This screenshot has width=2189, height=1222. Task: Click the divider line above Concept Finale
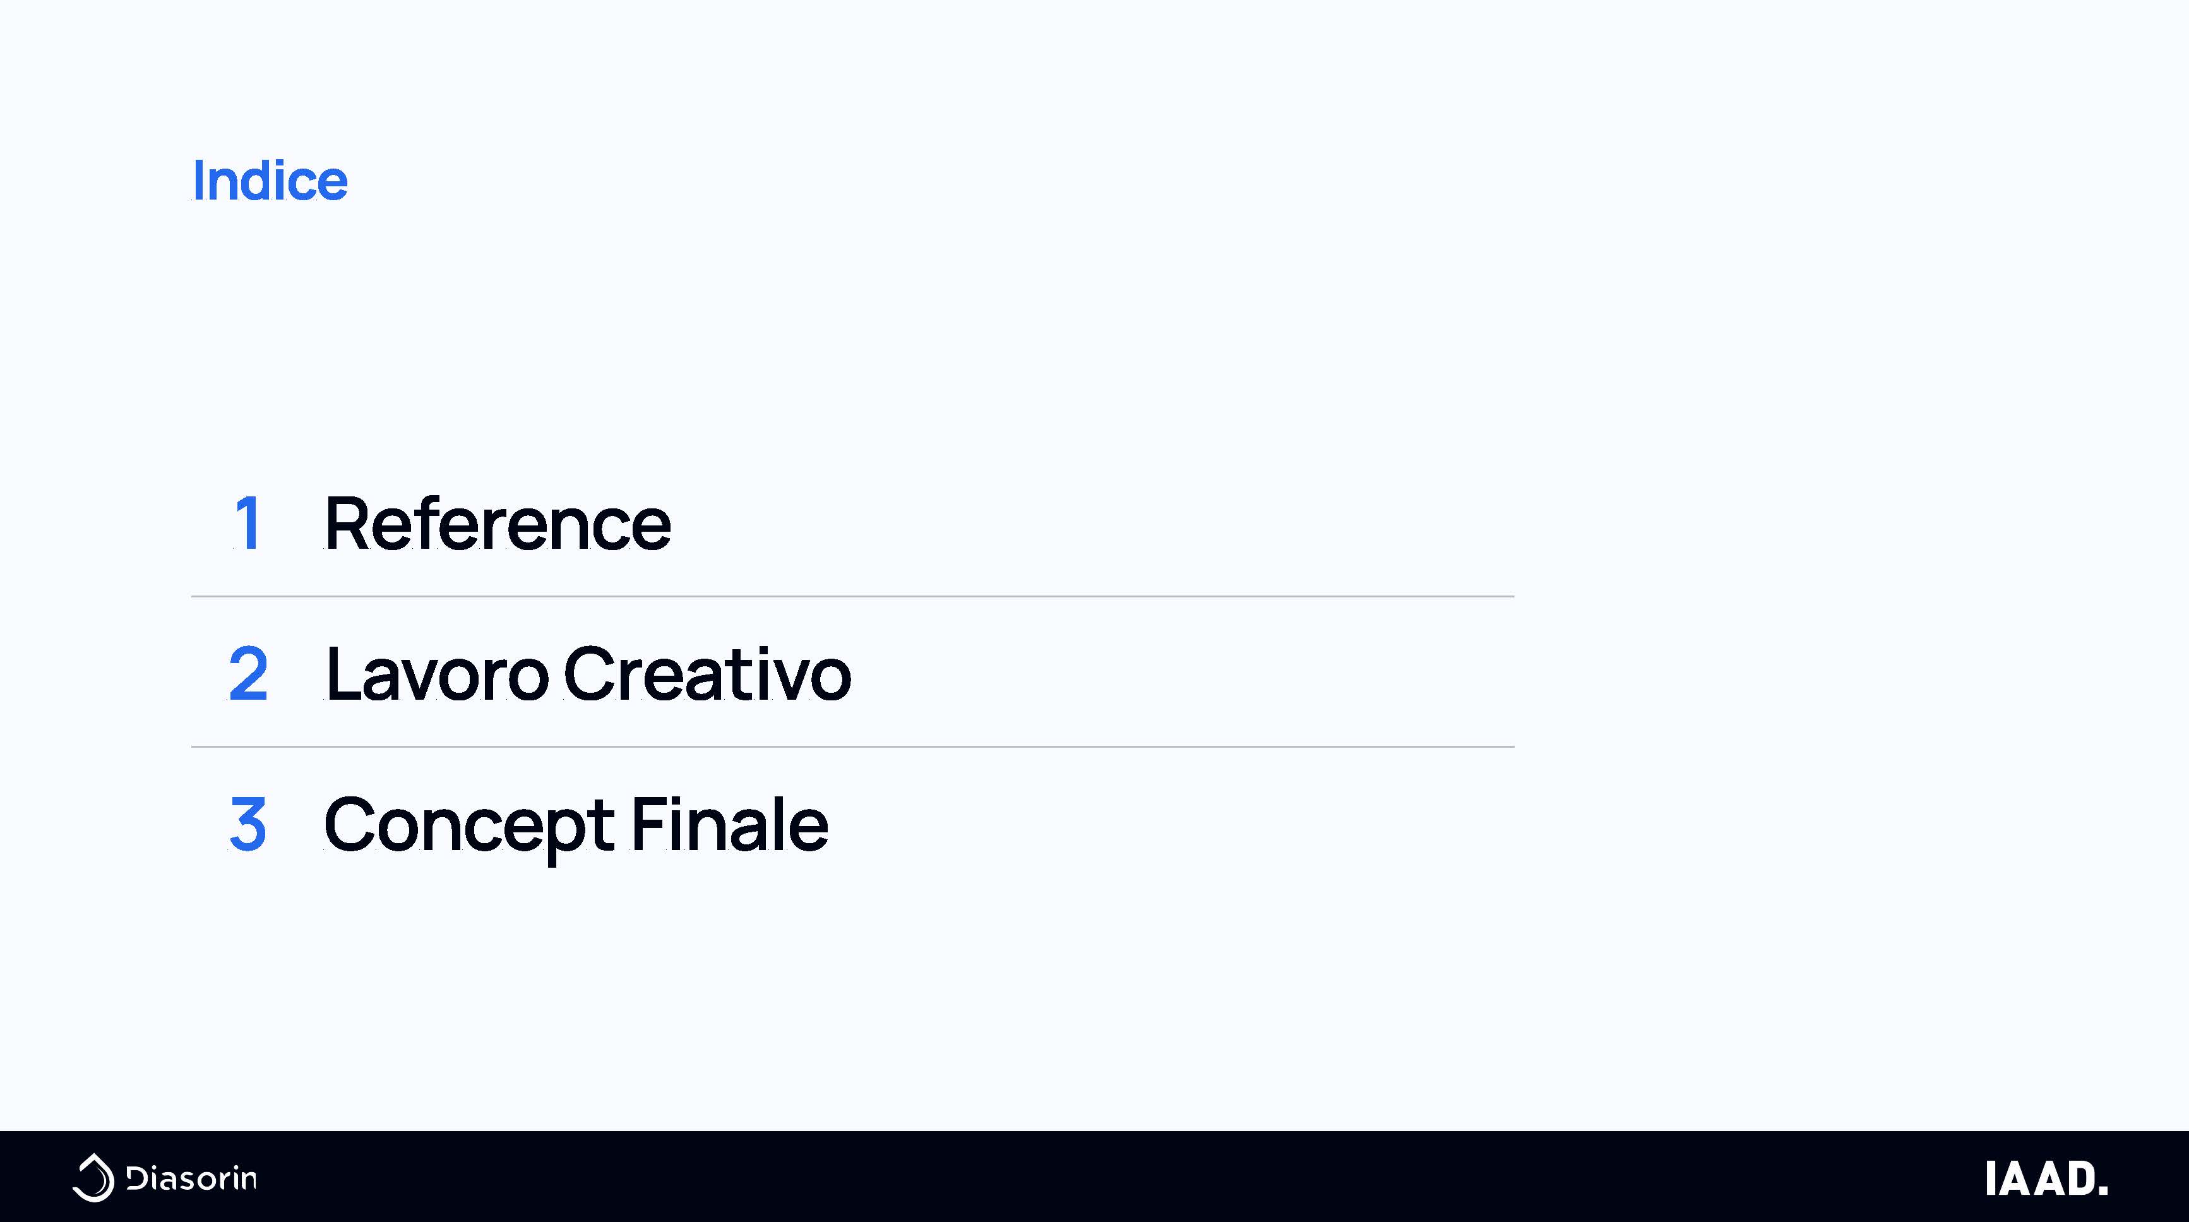(852, 747)
